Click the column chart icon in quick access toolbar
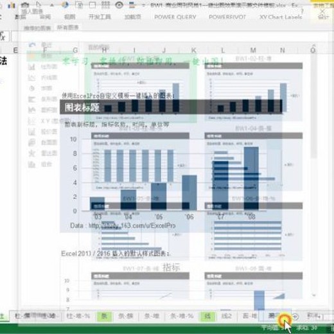334x334 pixels. click(x=11, y=5)
